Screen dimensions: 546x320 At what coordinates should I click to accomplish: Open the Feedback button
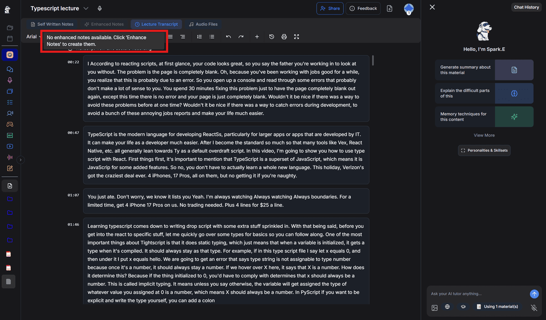(x=363, y=8)
